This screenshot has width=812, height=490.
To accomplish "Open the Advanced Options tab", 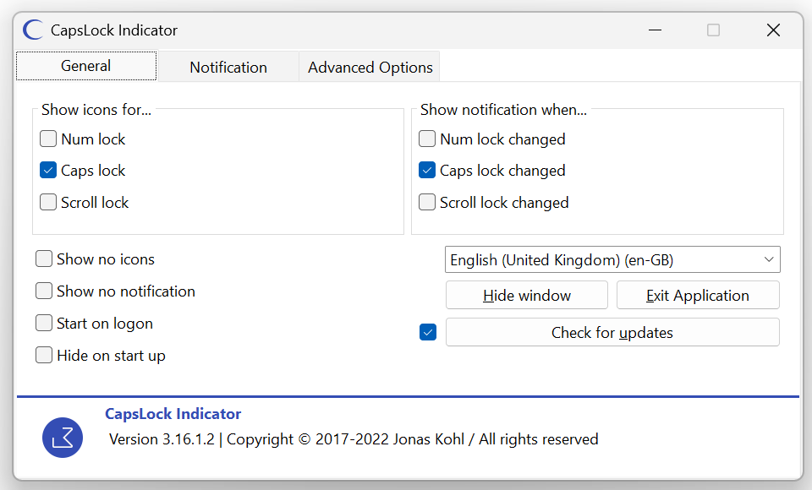I will [370, 68].
